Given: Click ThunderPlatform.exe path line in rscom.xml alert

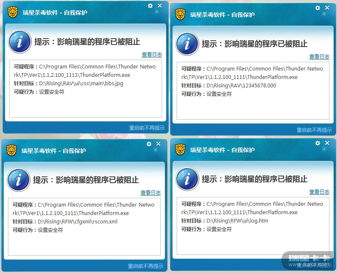Looking at the screenshot, I should tap(71, 213).
